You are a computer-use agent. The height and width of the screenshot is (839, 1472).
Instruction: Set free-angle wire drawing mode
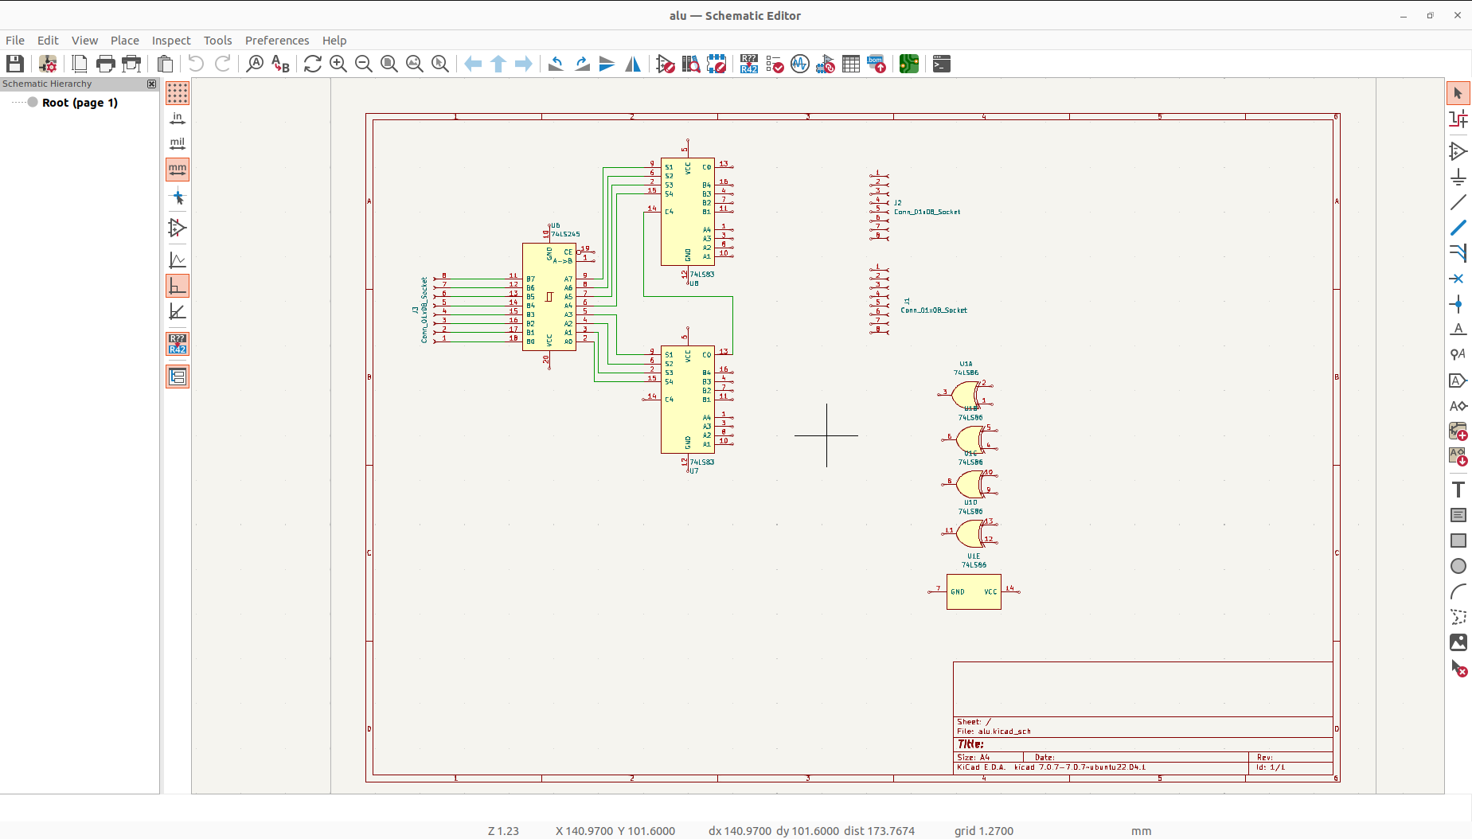[178, 260]
